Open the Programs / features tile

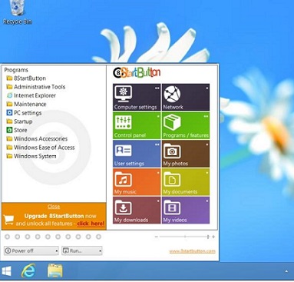point(186,125)
